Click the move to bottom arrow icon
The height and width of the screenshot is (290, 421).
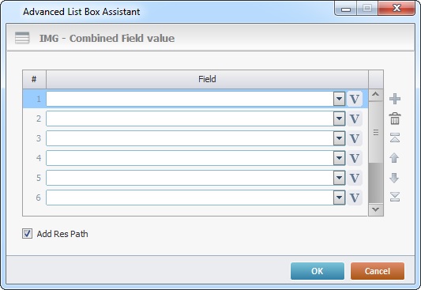click(x=395, y=197)
